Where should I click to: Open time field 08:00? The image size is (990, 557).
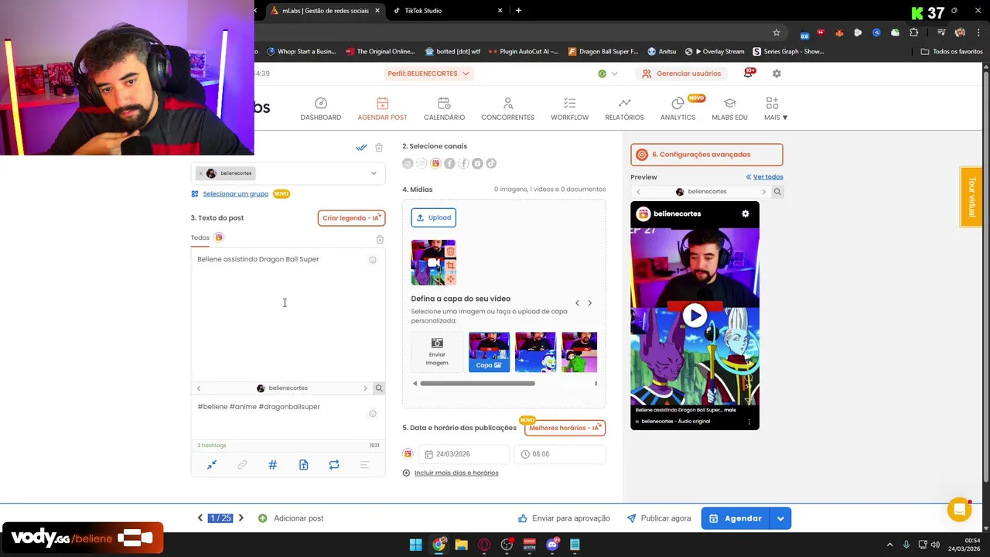(560, 454)
